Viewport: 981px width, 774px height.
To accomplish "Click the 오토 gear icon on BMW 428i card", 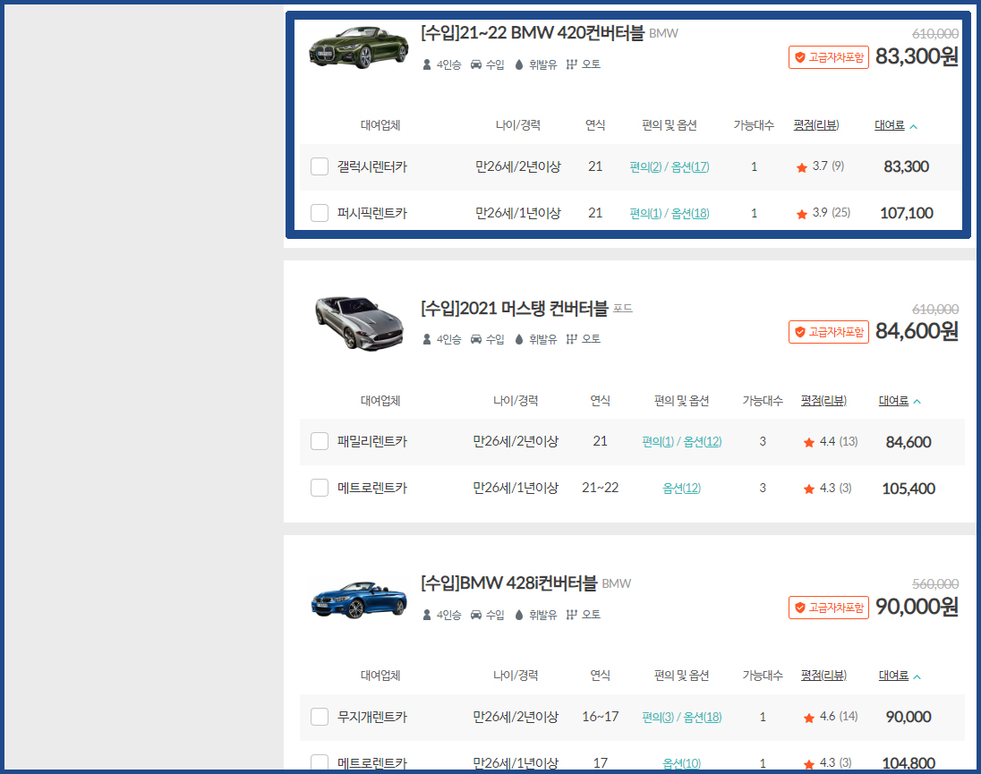I will pyautogui.click(x=571, y=615).
